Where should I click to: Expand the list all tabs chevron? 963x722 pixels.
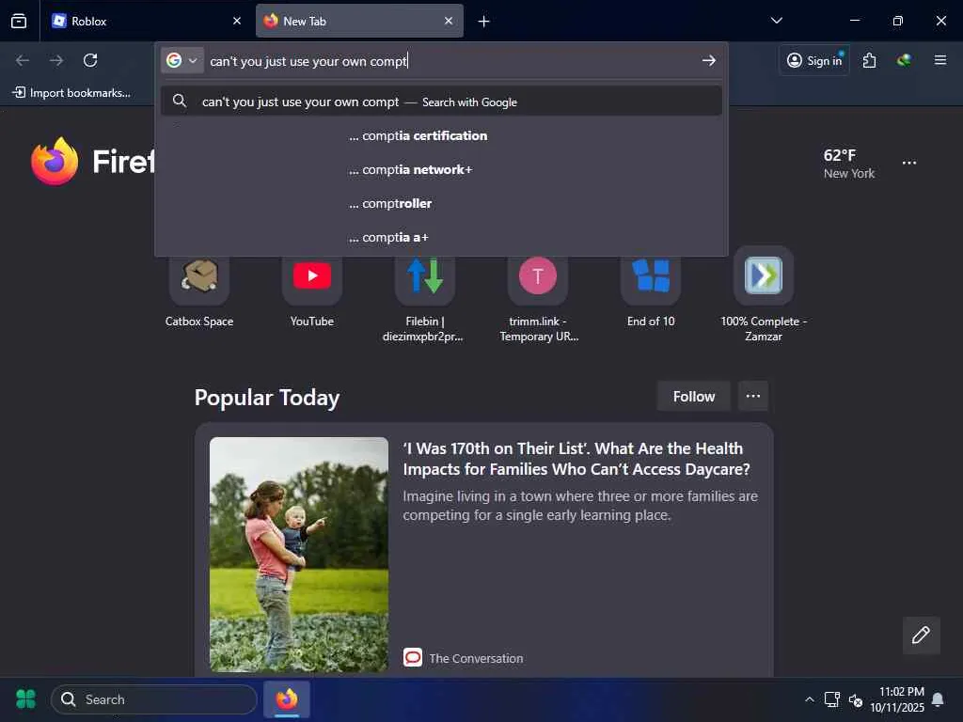(776, 21)
